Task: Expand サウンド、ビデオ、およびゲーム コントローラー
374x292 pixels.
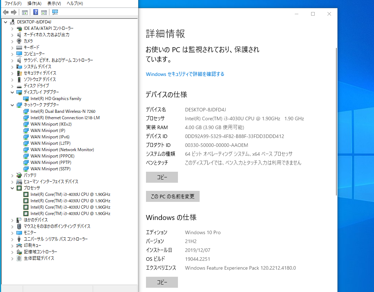Action: coord(12,61)
